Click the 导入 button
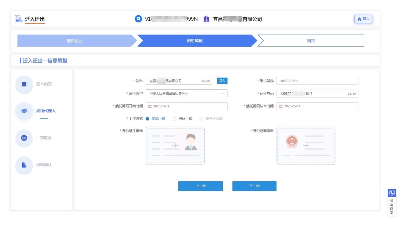The image size is (404, 226). point(222,81)
